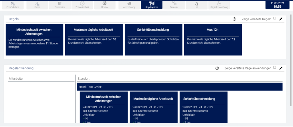Open the help icon in Regeln panel

(x=234, y=19)
